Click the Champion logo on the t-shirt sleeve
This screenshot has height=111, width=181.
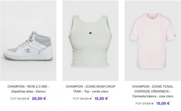coord(174,36)
